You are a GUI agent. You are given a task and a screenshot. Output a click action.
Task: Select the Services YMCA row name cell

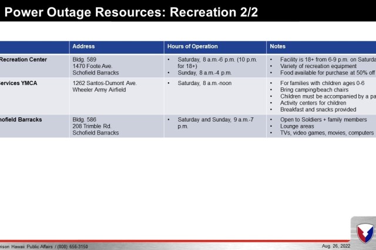pos(19,83)
